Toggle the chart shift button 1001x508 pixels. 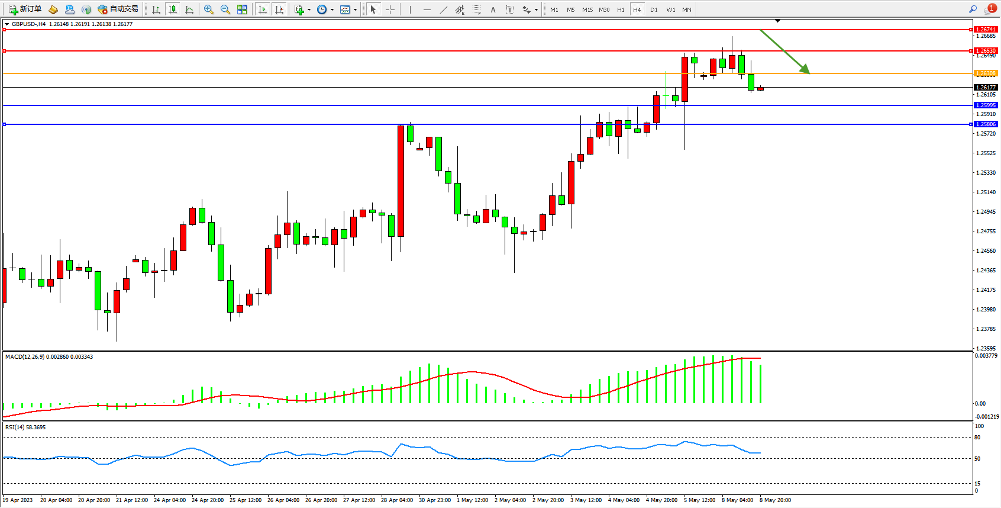[x=279, y=9]
